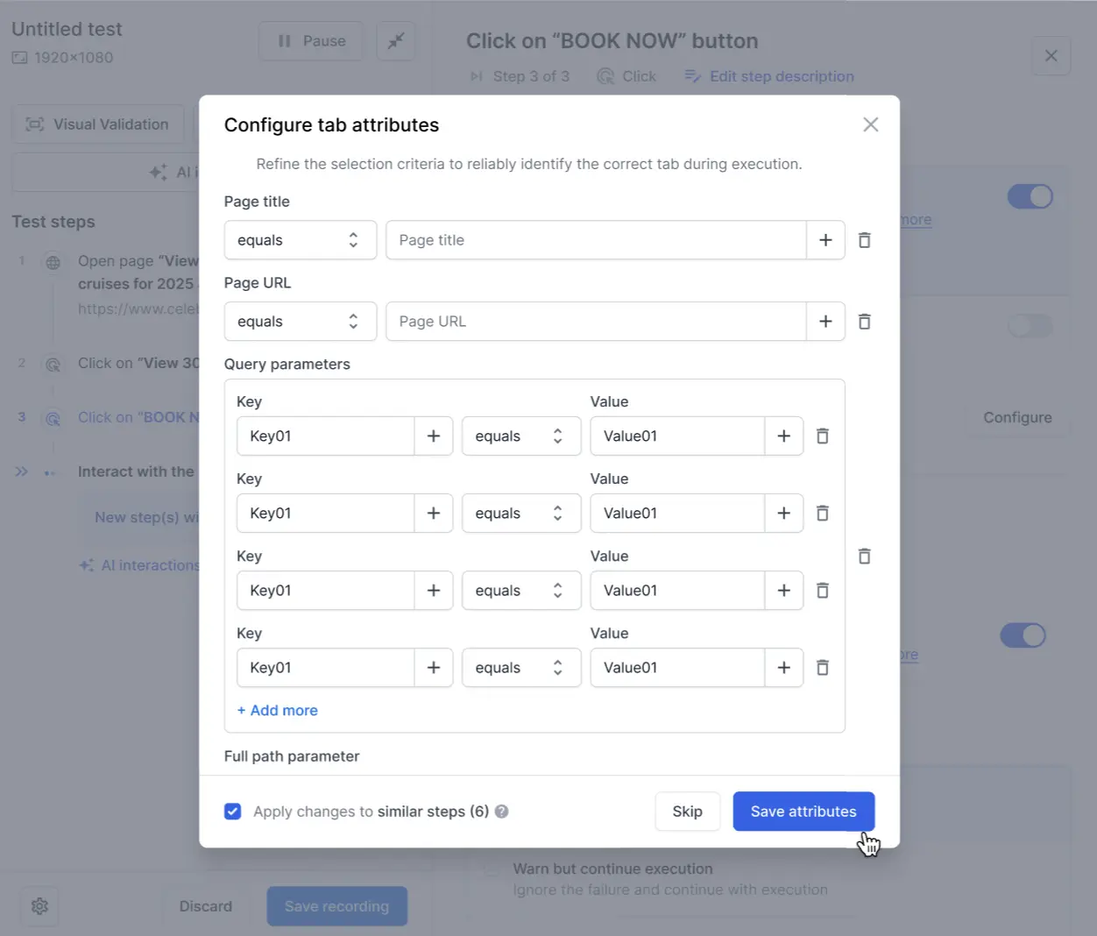Viewport: 1097px width, 936px height.
Task: Delete the first query parameter row
Action: [x=823, y=436]
